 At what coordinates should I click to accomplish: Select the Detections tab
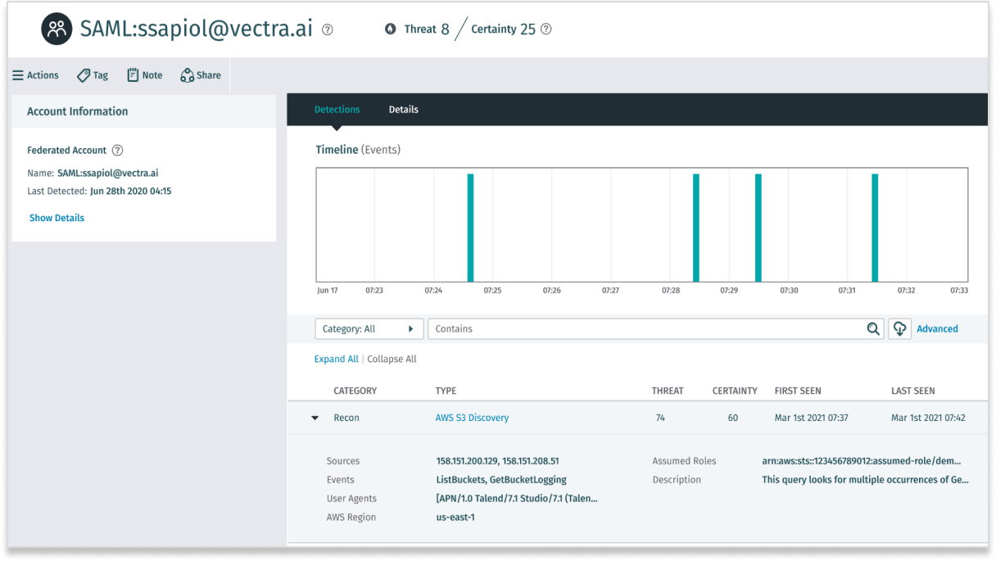[337, 108]
